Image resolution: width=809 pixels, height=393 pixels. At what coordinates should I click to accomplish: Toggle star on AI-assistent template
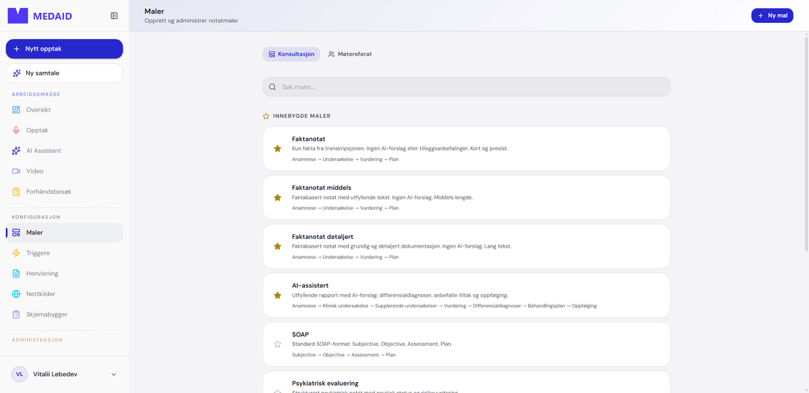tap(277, 295)
